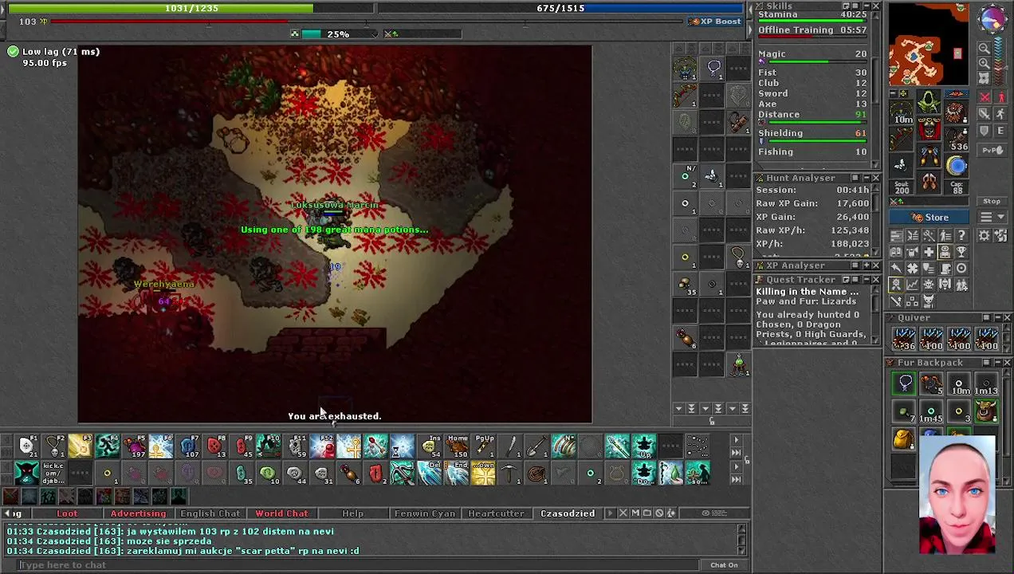Click the minimap thumbnail

[x=929, y=44]
